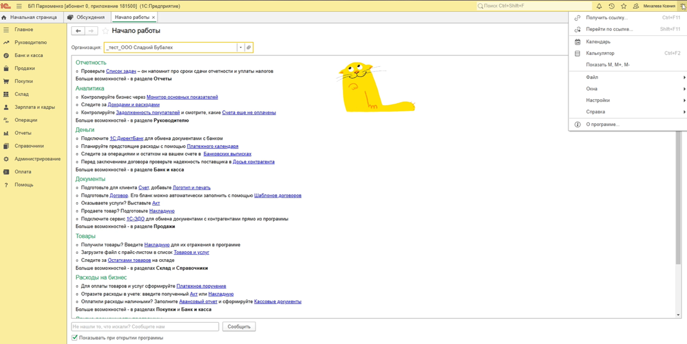Close the service and settings menu button

683,6
